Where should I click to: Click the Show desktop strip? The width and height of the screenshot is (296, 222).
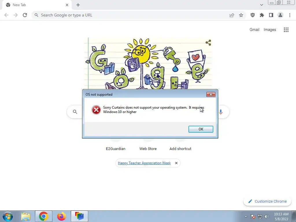click(294, 216)
